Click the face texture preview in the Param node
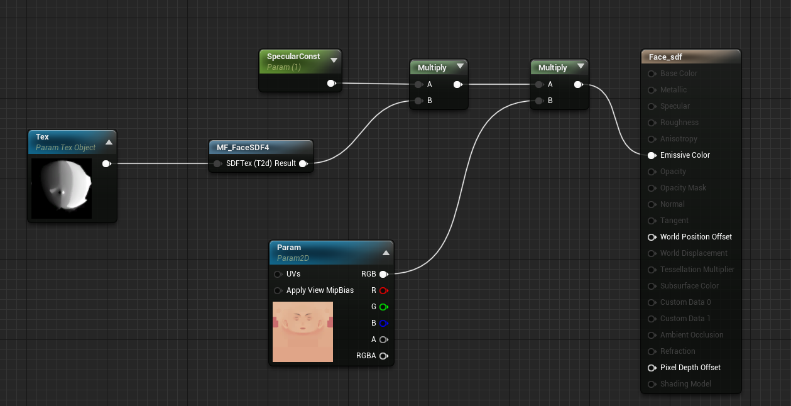The width and height of the screenshot is (791, 406). (x=303, y=331)
